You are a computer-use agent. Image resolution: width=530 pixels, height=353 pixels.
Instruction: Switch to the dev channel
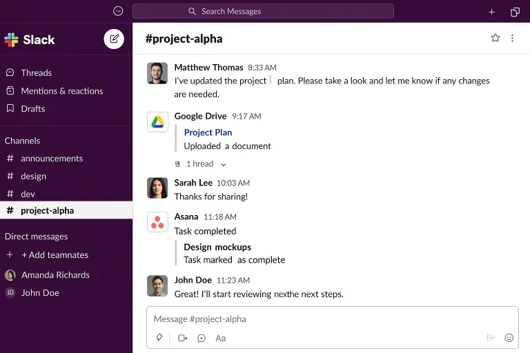(x=66, y=194)
